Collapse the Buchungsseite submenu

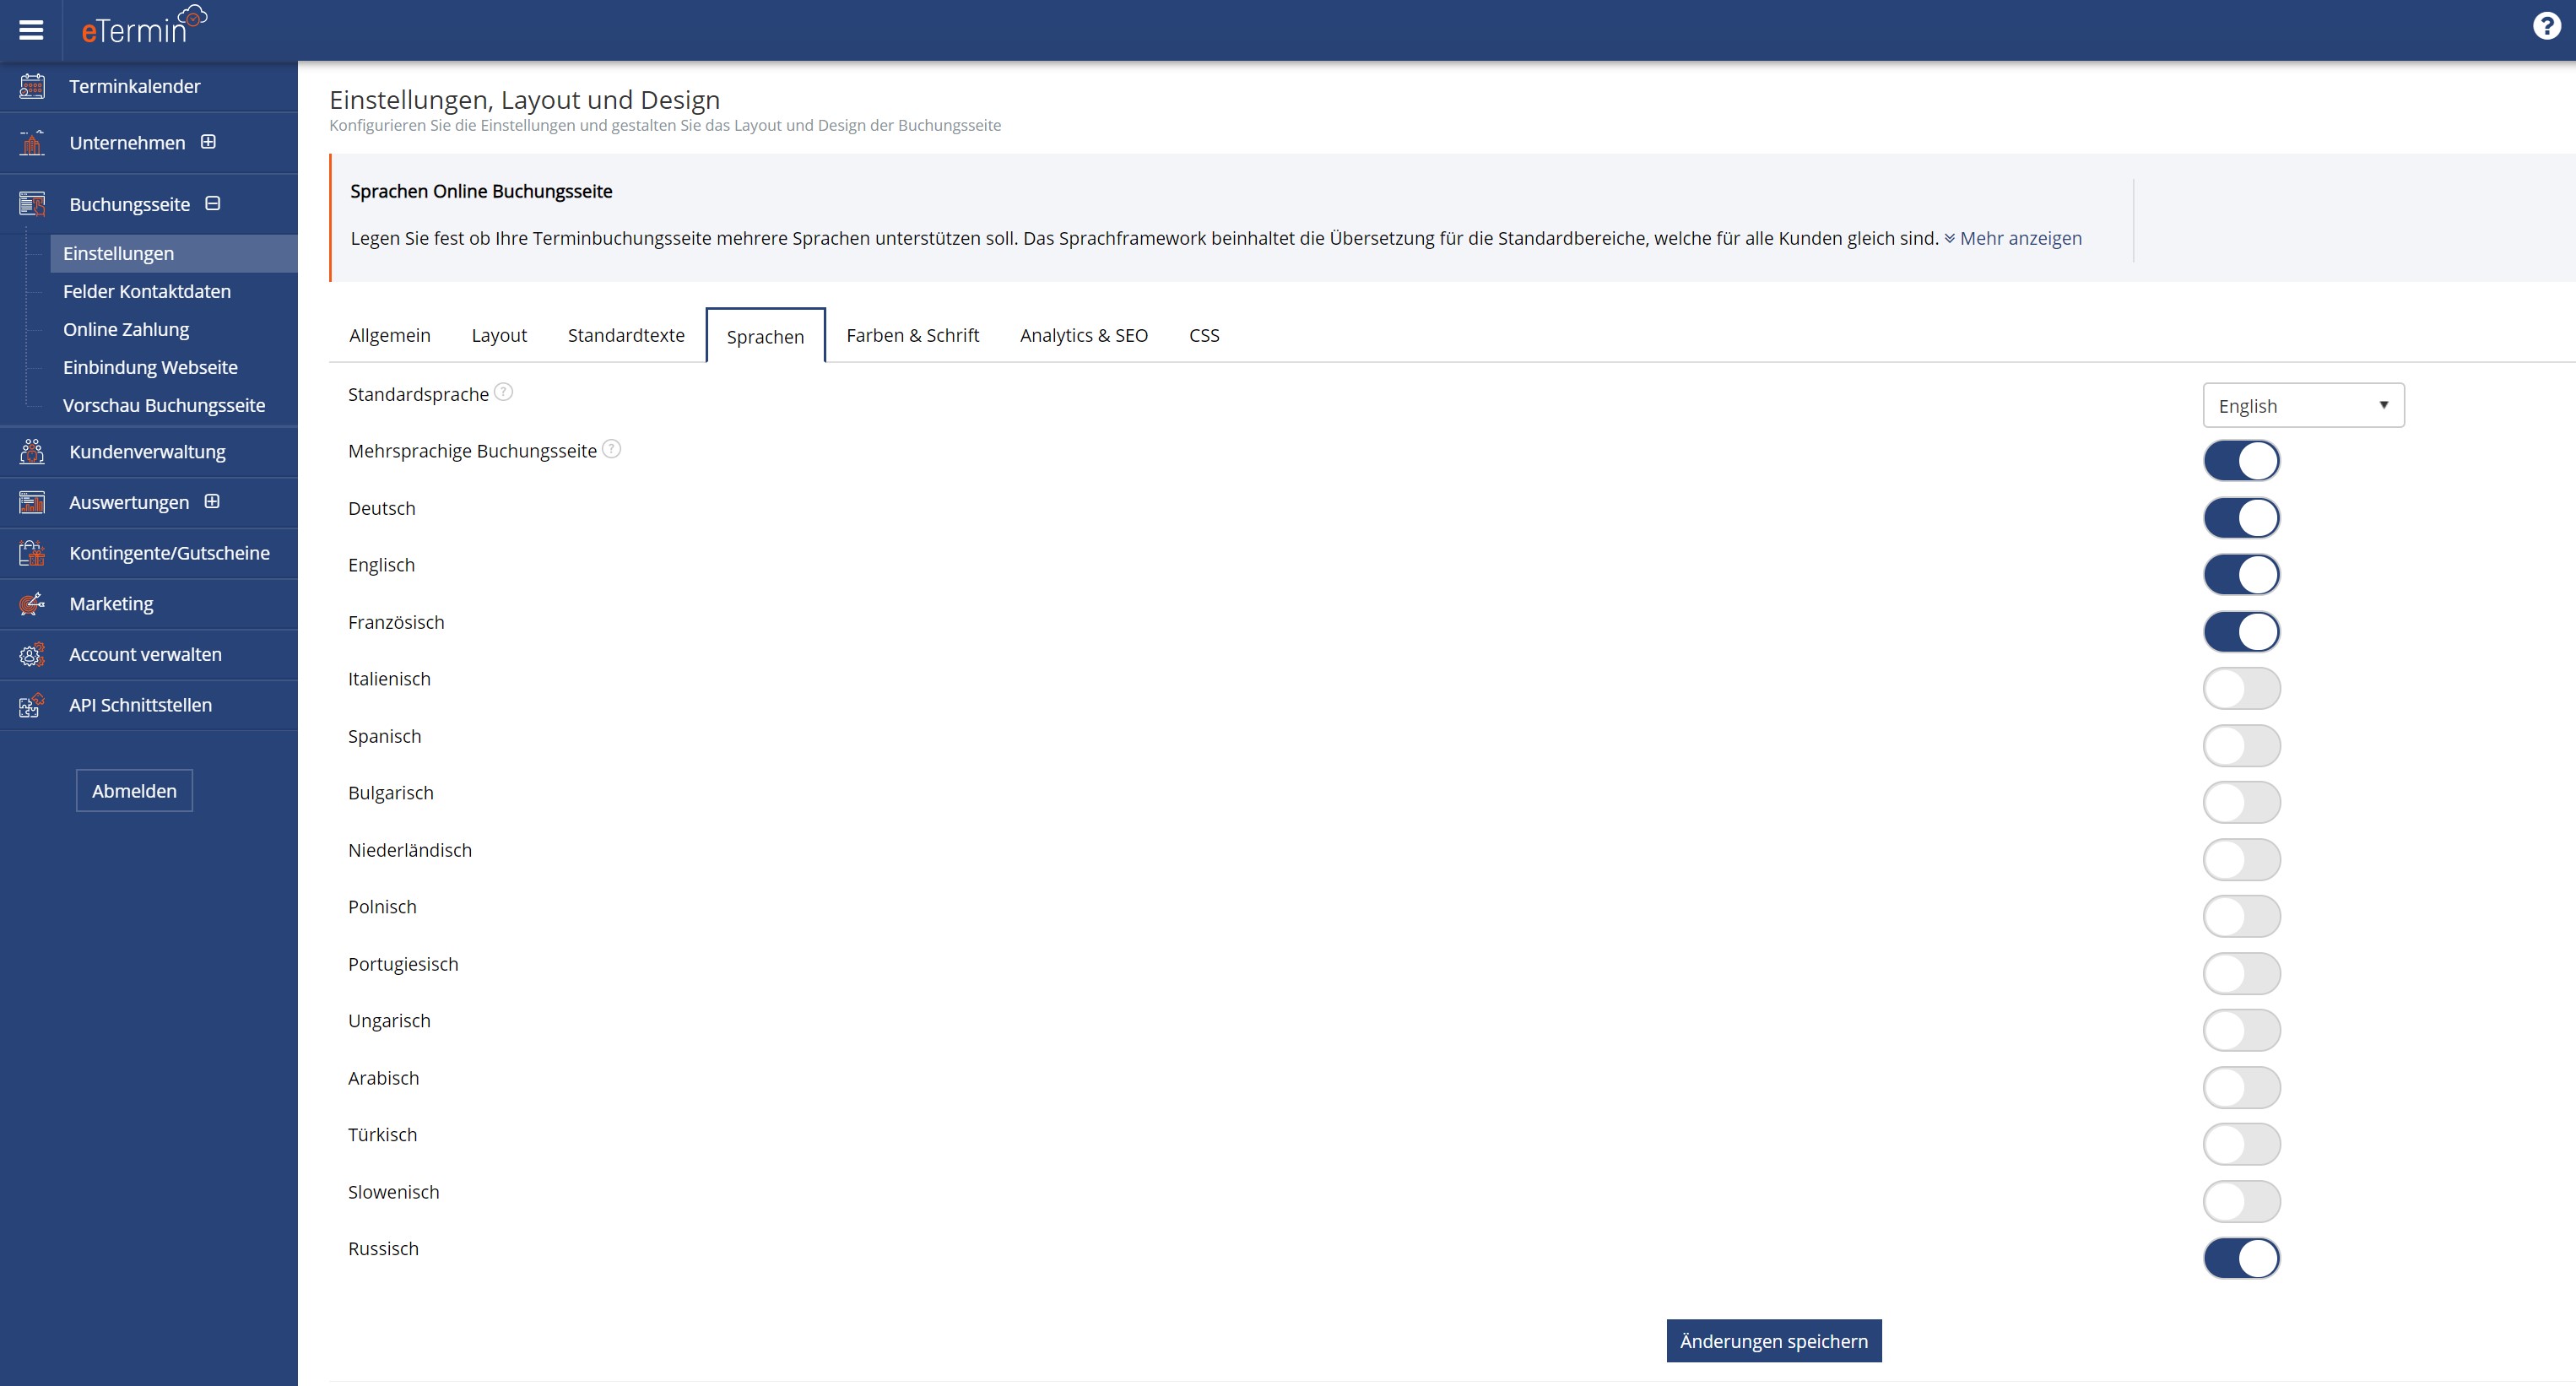pos(212,203)
